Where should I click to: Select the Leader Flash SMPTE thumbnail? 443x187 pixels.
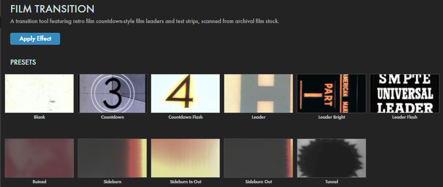point(405,93)
